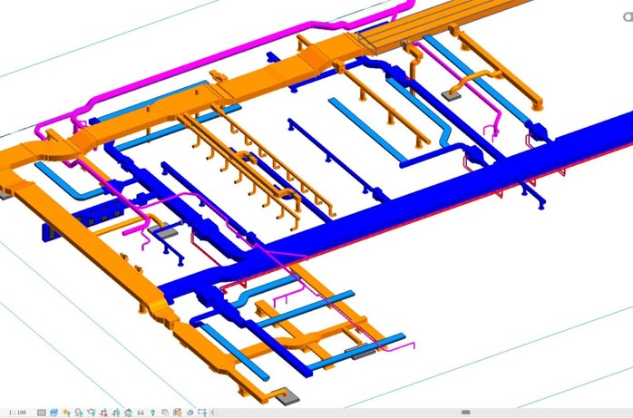Click the horizontal scrollbar thumb at the bottom
This screenshot has width=633, height=418.
465,412
